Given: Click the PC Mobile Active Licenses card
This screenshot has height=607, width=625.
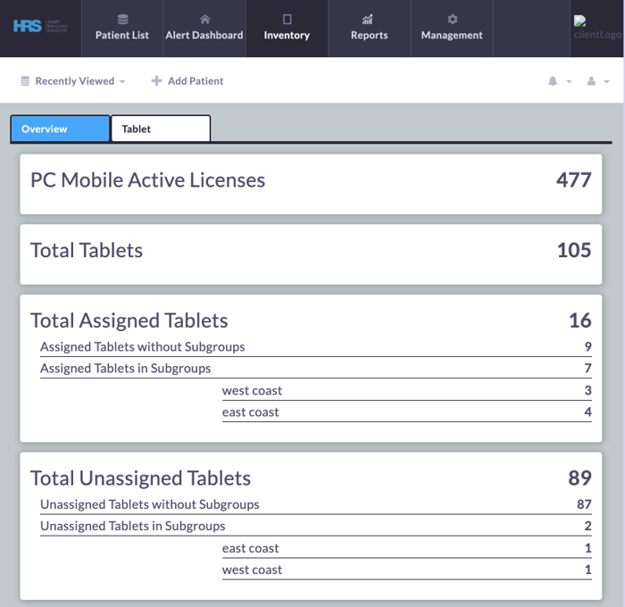Looking at the screenshot, I should [311, 183].
